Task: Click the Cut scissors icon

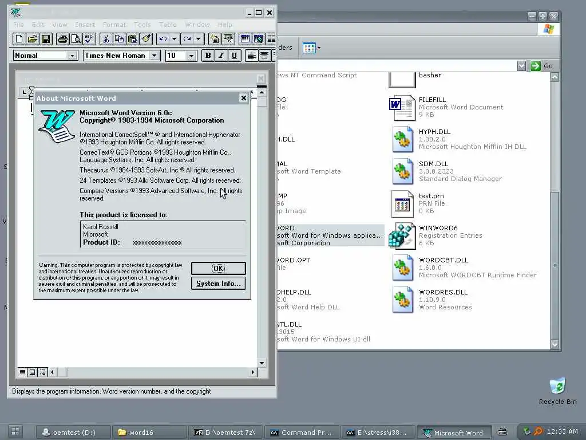Action: point(106,39)
